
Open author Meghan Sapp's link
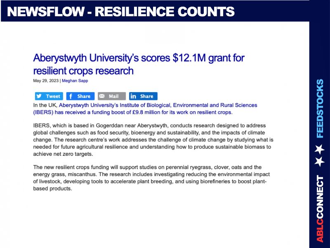75,81
